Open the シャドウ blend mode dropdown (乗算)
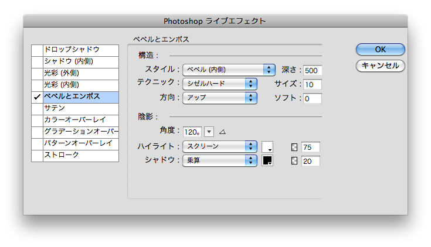The height and width of the screenshot is (247, 431). 220,160
